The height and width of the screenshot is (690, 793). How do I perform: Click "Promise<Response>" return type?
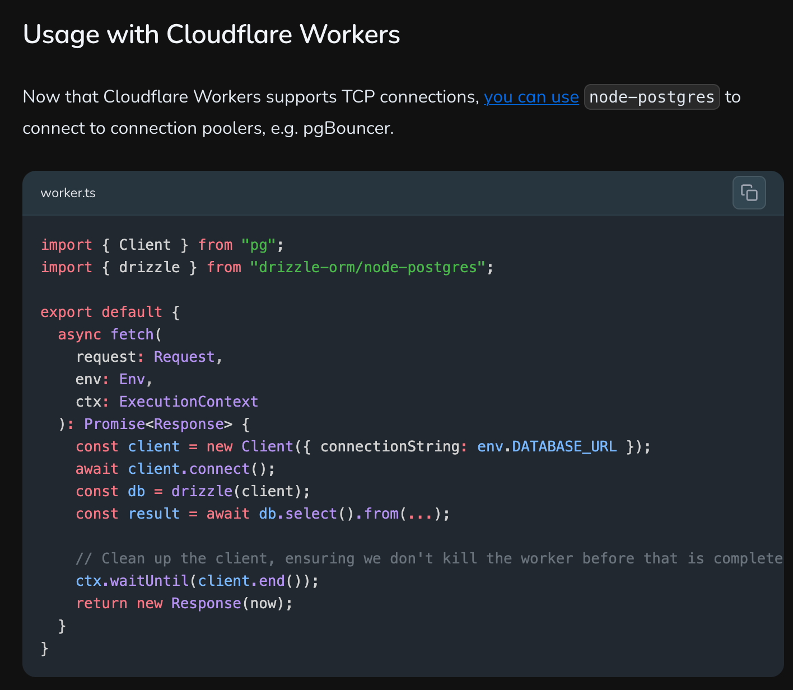[x=158, y=424]
